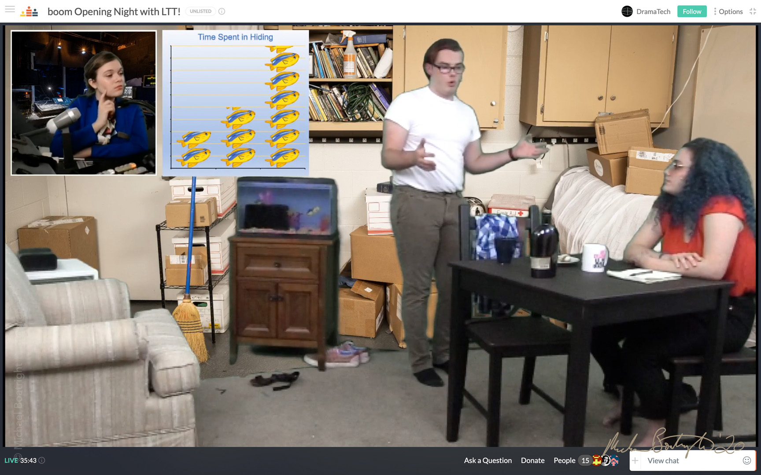Open the Donate option
Image resolution: width=761 pixels, height=475 pixels.
click(532, 460)
